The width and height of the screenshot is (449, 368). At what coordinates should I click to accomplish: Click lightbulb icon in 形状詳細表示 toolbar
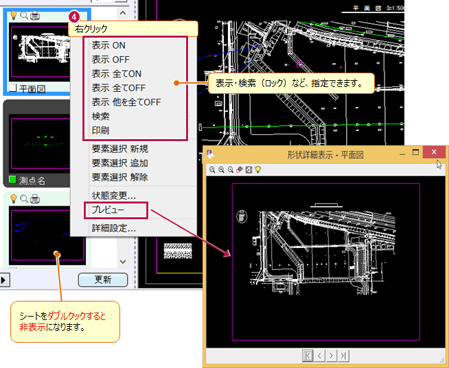pyautogui.click(x=258, y=169)
